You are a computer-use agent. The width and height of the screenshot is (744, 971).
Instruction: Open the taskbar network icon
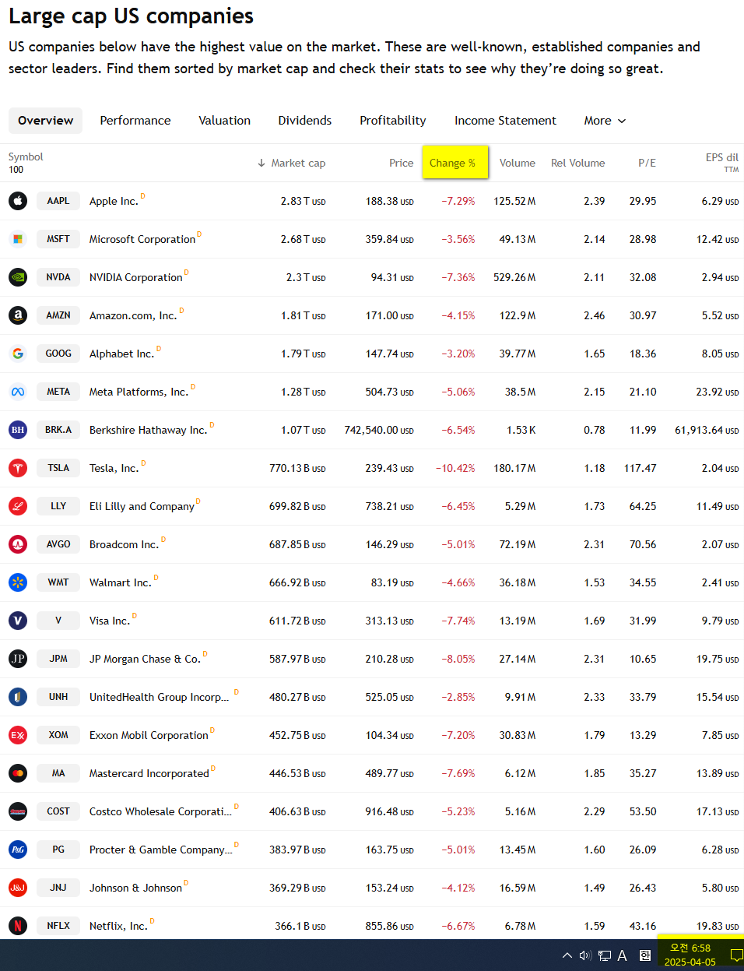pos(605,955)
